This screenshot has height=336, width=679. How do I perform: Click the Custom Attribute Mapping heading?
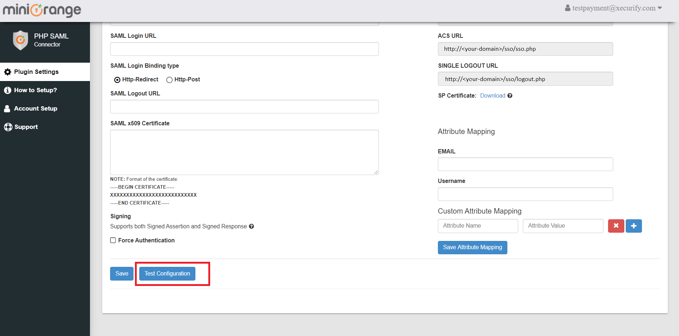coord(480,211)
